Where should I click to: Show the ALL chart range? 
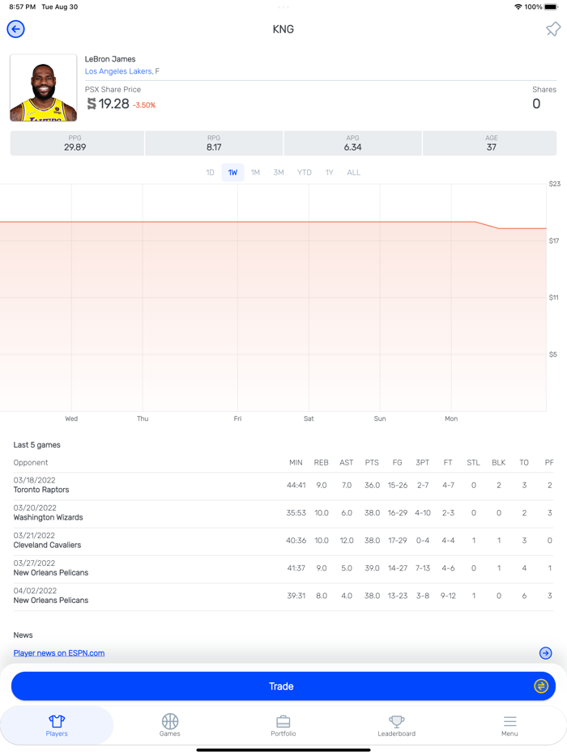pos(354,172)
